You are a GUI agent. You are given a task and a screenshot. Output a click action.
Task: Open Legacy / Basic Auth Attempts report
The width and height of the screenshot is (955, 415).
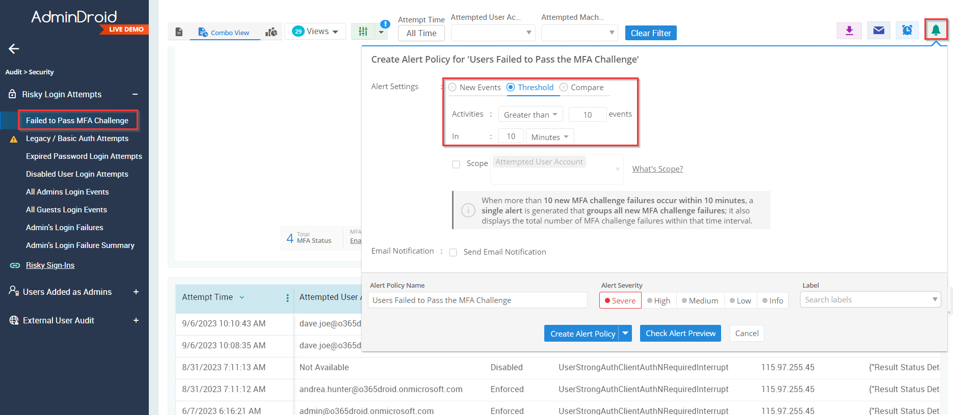tap(77, 139)
